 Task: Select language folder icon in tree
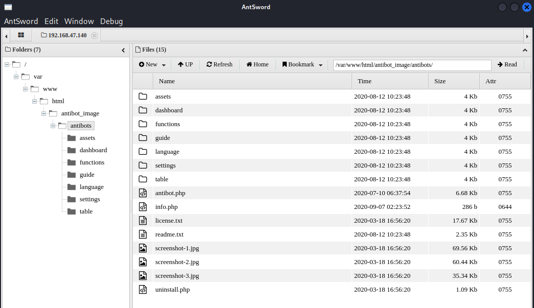pos(72,187)
